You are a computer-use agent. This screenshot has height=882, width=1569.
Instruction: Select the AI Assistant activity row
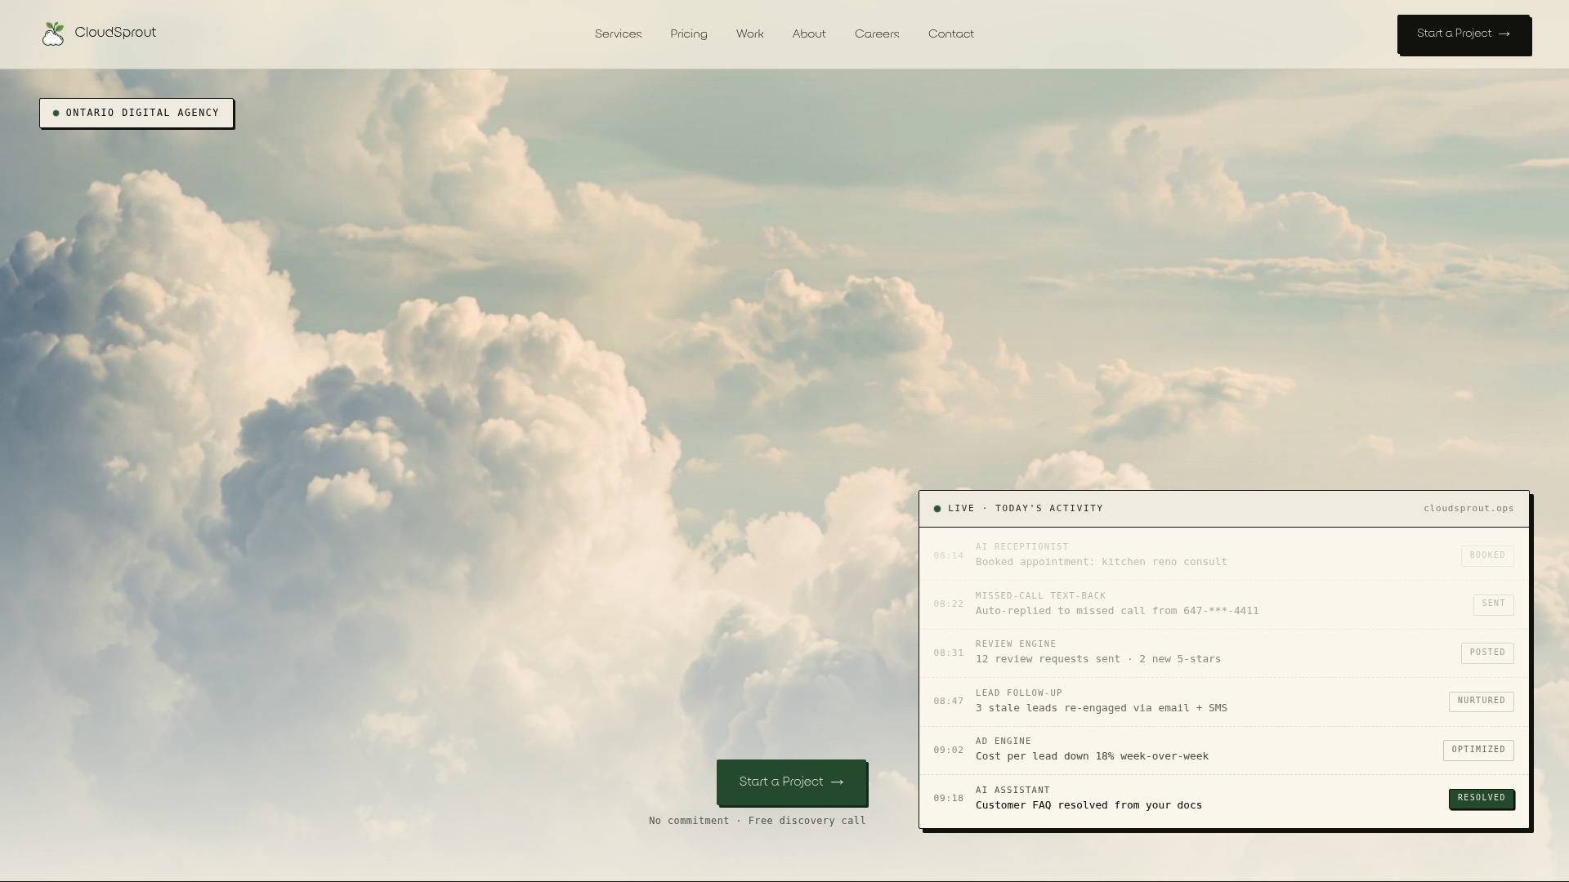click(1223, 799)
